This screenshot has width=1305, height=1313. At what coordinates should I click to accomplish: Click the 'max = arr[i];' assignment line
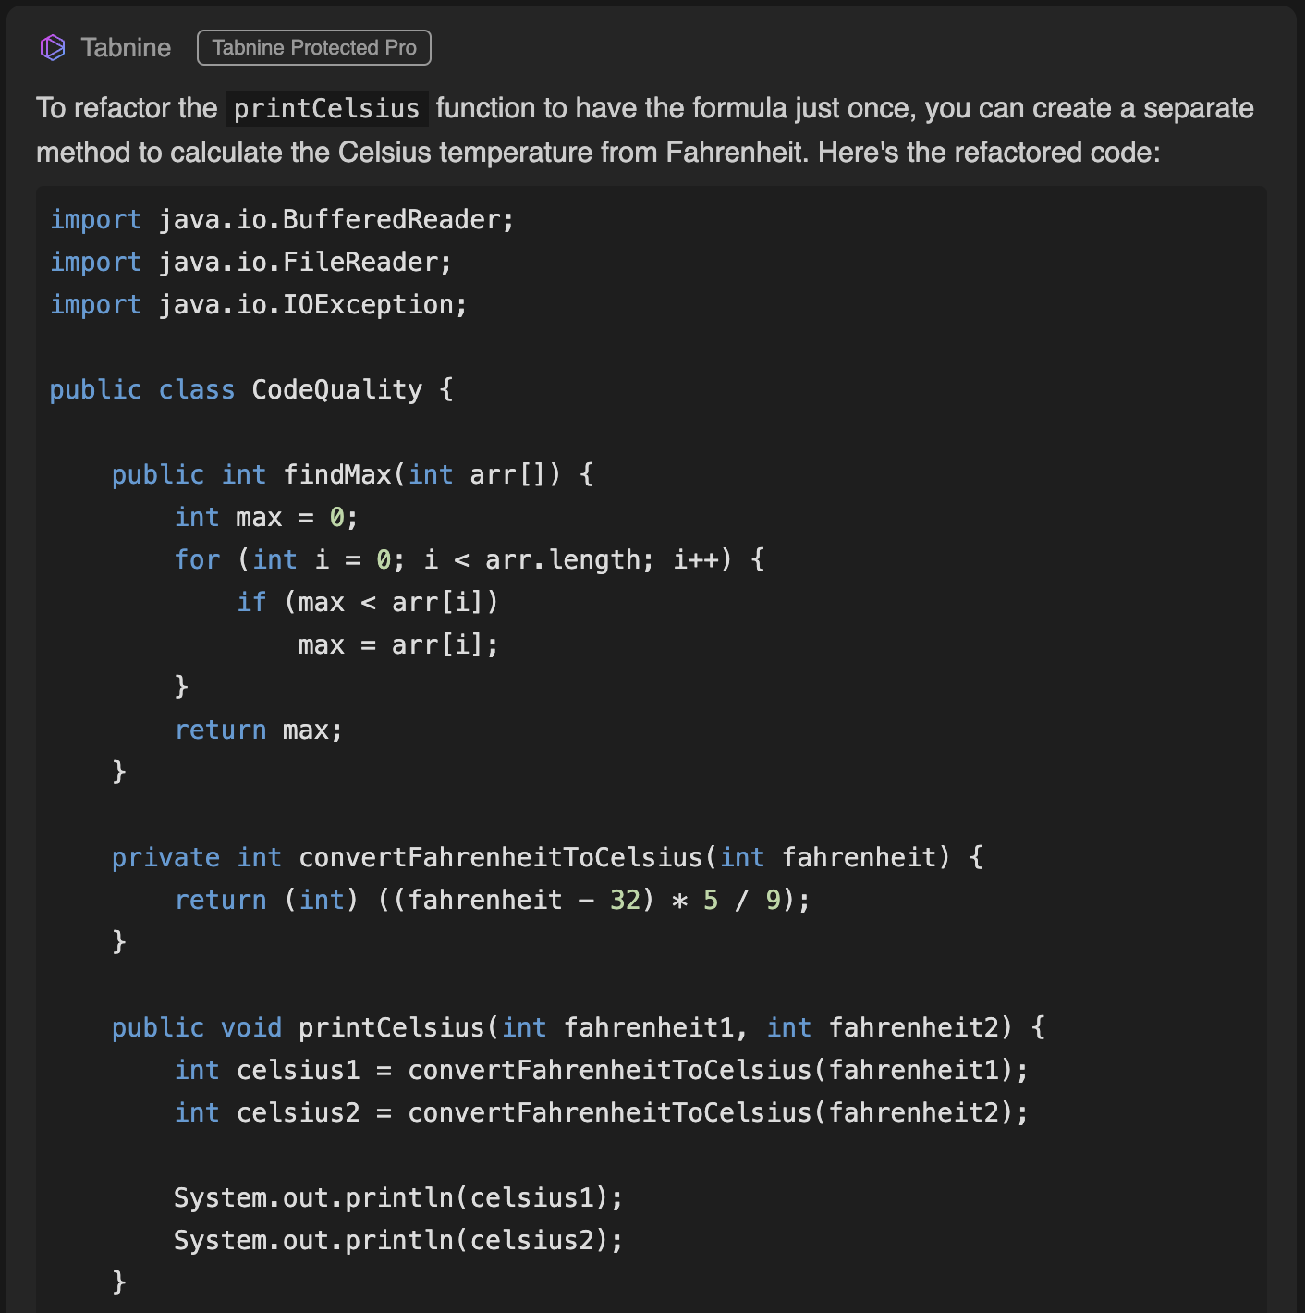[398, 644]
